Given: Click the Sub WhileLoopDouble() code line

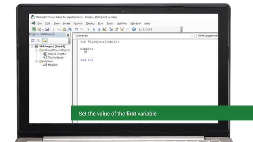Looking at the screenshot, I should pos(100,42).
